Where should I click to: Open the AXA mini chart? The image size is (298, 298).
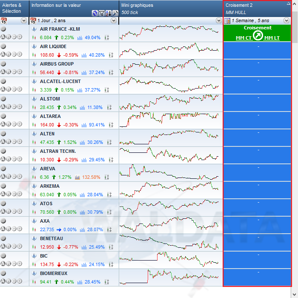pyautogui.click(x=171, y=225)
